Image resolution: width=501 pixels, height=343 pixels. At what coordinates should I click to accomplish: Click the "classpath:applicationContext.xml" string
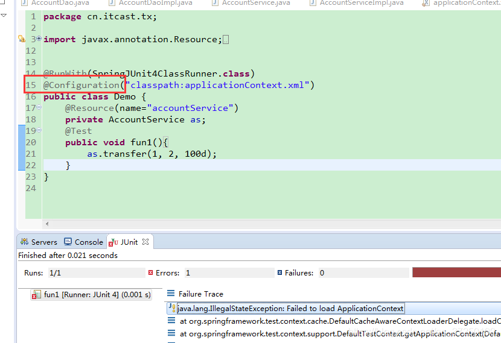[x=217, y=85]
